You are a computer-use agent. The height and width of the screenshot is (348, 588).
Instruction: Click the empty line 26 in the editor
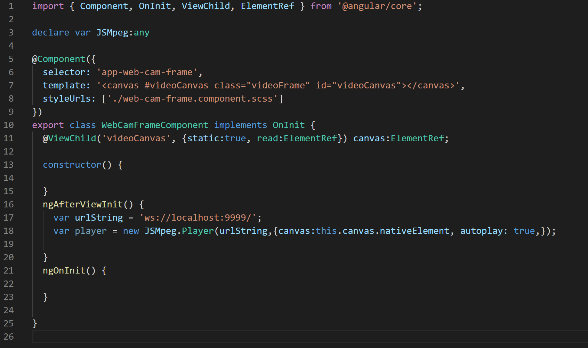pyautogui.click(x=309, y=337)
